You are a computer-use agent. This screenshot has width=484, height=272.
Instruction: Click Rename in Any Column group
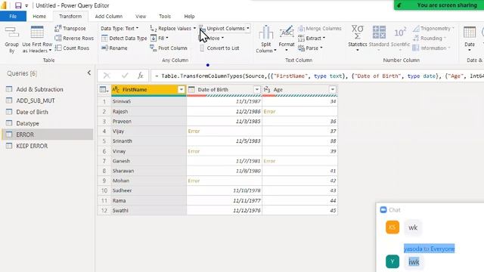pyautogui.click(x=114, y=48)
